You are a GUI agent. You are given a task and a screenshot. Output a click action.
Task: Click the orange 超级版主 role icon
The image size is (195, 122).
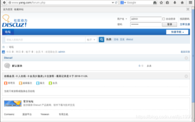point(20,83)
